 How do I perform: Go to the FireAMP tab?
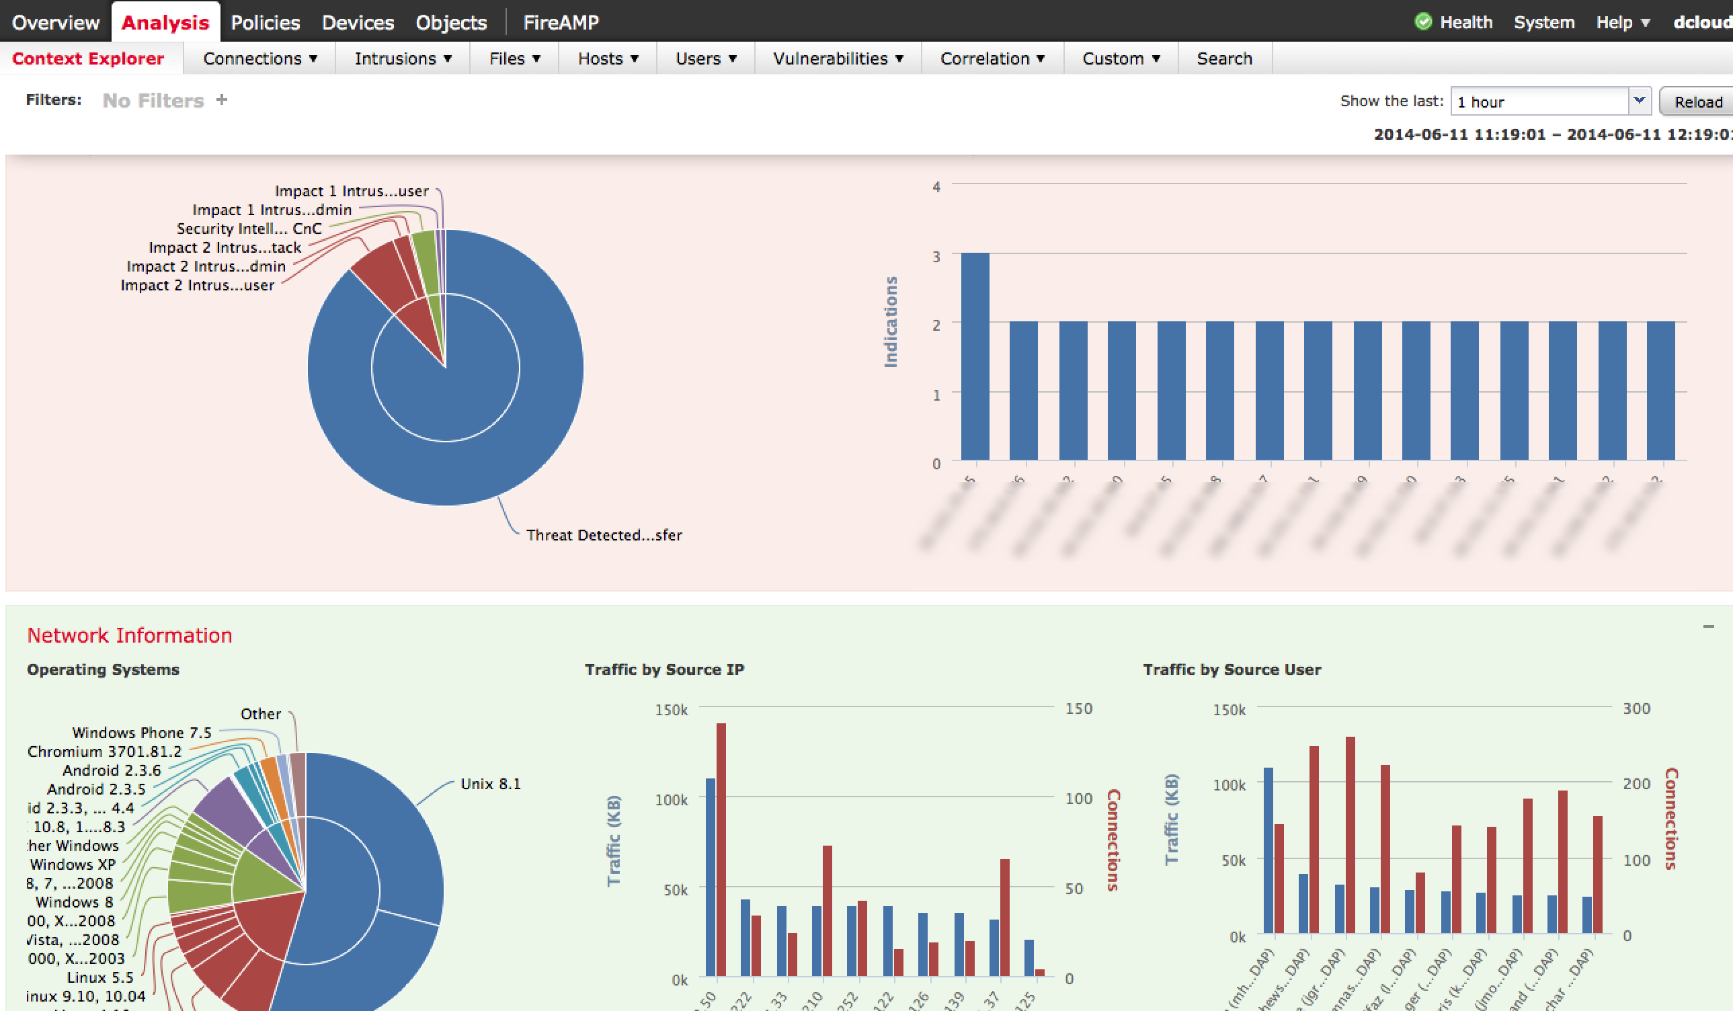[x=561, y=23]
